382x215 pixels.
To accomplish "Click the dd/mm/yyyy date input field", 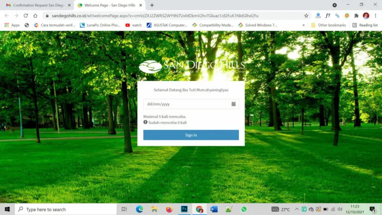I will (x=186, y=104).
